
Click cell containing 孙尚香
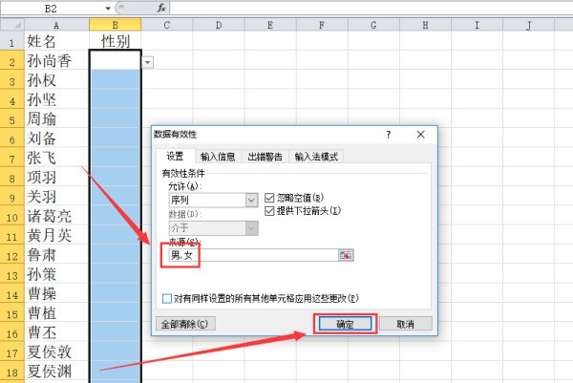click(56, 60)
